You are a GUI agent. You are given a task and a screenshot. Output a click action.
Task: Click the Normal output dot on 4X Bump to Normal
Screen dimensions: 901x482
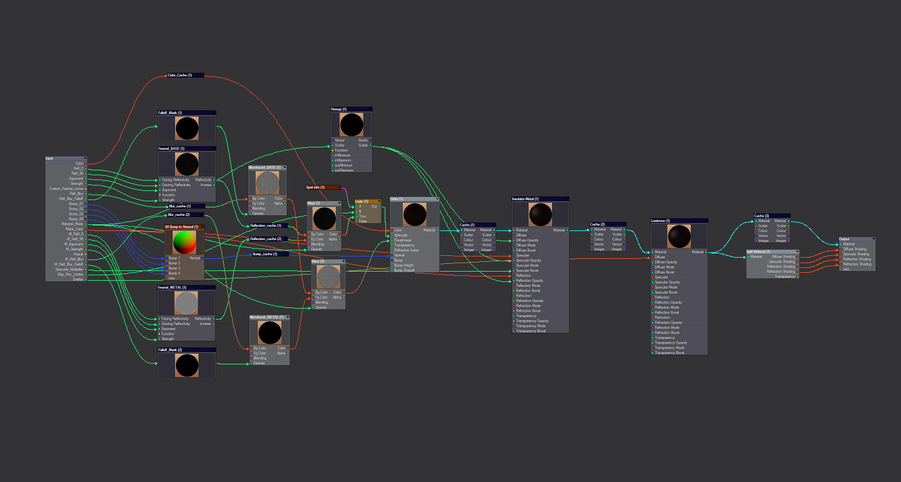202,258
